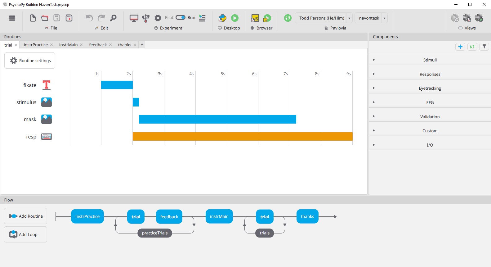Open an existing experiment file
This screenshot has width=491, height=267.
[45, 18]
